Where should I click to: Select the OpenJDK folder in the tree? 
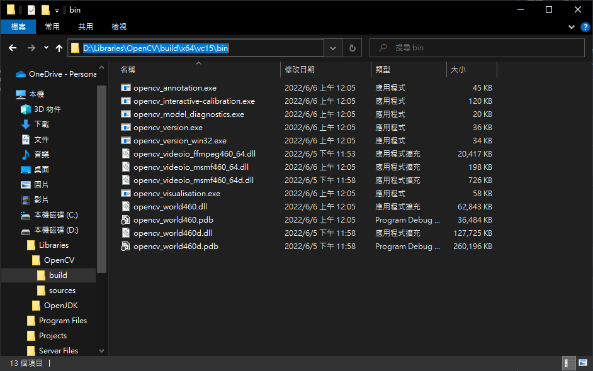pyautogui.click(x=55, y=306)
